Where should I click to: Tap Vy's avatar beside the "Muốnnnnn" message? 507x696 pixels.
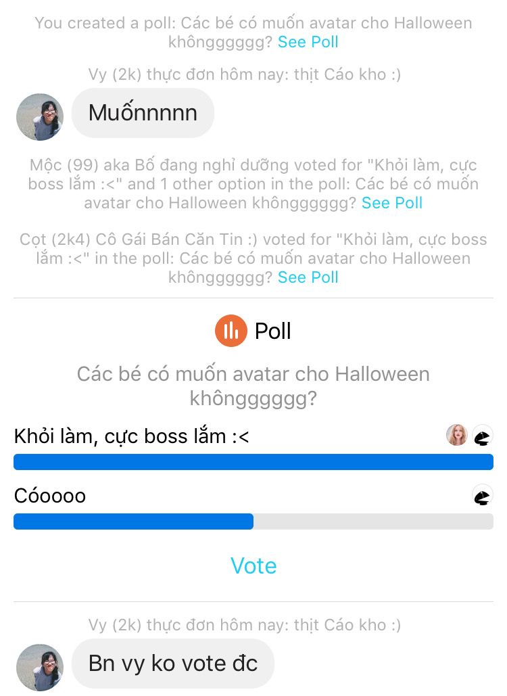[40, 117]
